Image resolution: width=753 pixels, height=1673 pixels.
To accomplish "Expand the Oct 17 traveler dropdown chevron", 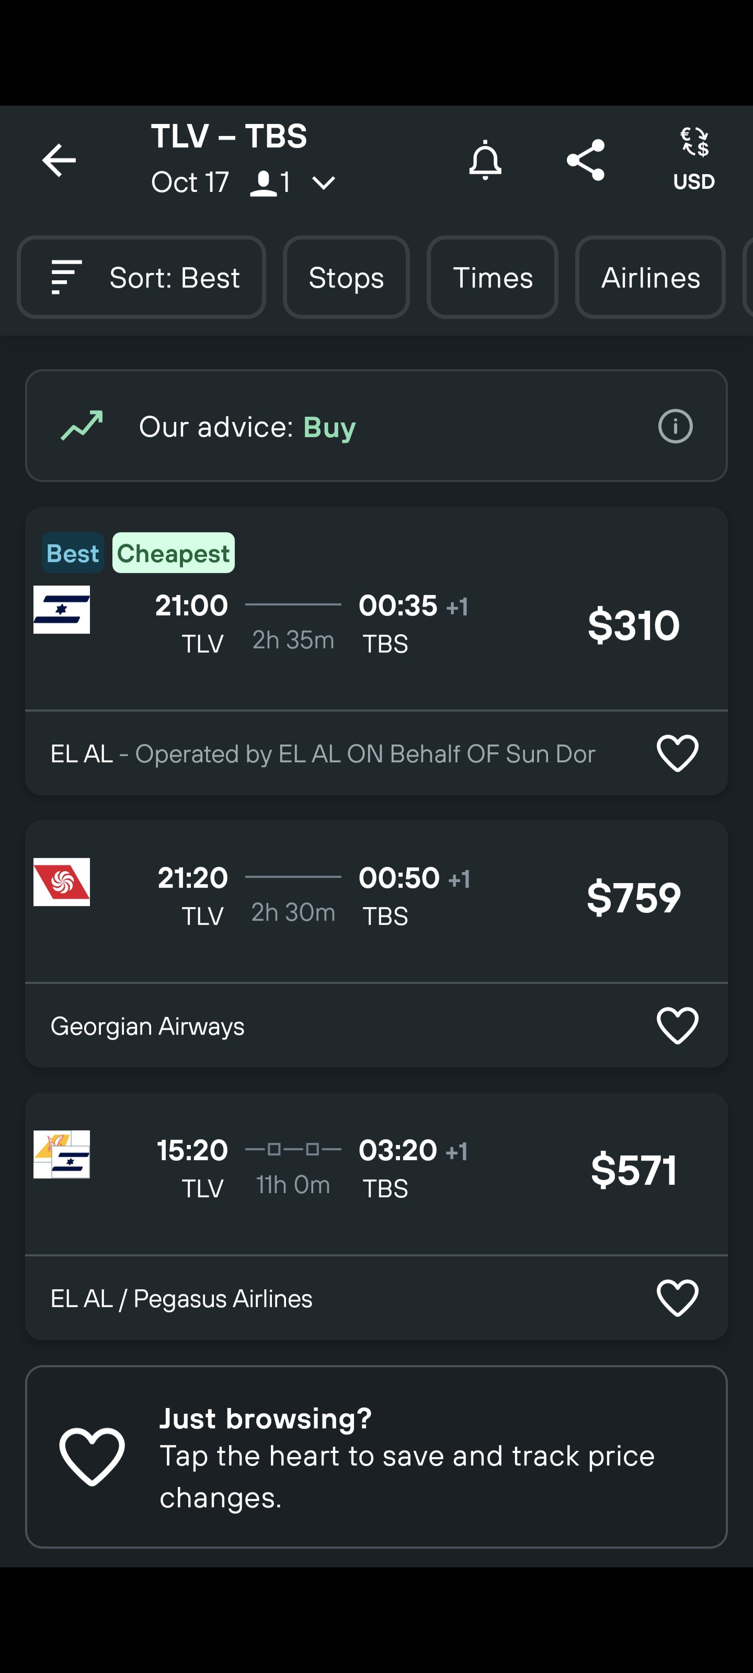I will (x=324, y=183).
